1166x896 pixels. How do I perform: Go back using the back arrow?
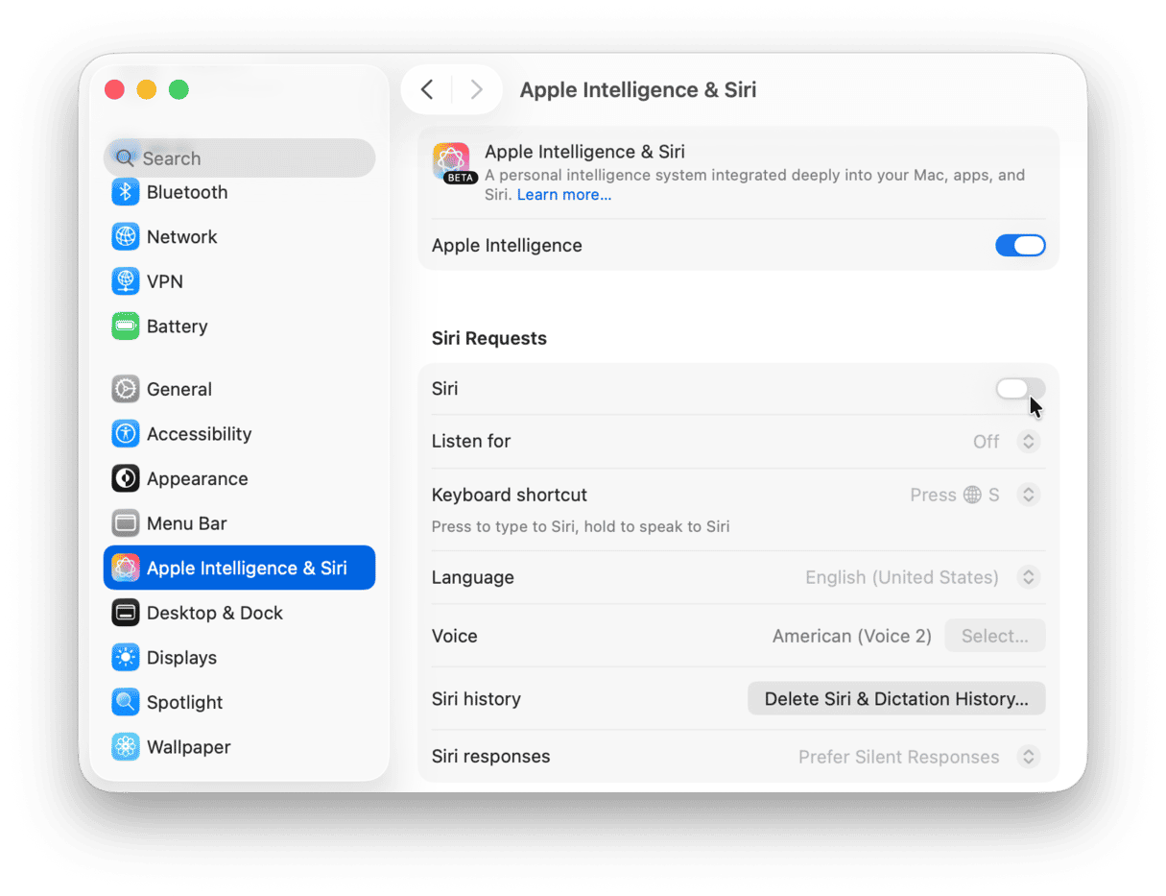click(427, 90)
